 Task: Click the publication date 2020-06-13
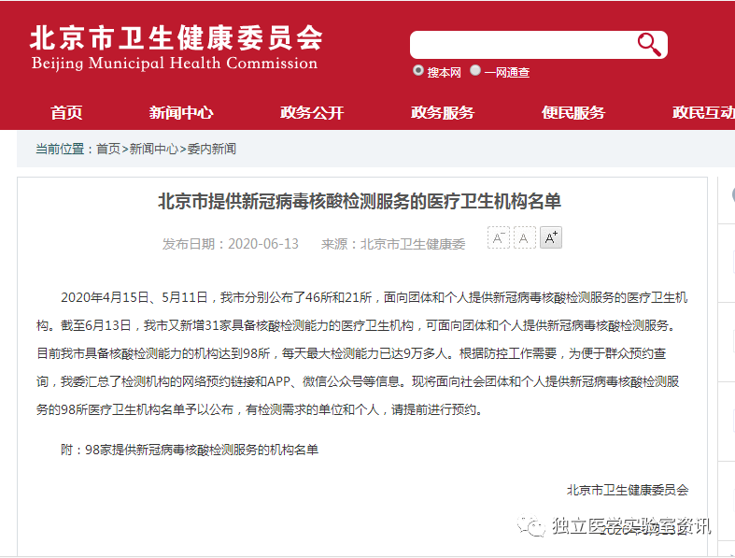pos(263,244)
